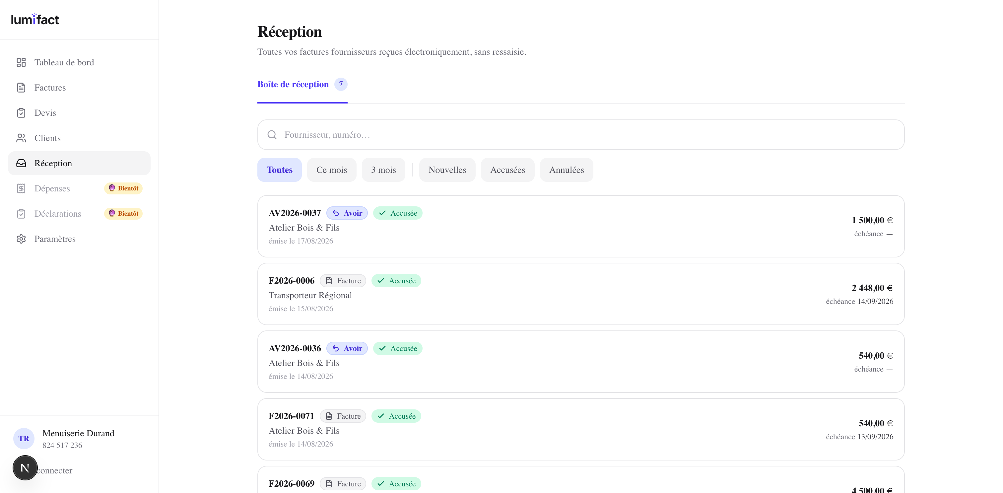
Task: Open credit note AV2026-0037
Action: pos(580,226)
